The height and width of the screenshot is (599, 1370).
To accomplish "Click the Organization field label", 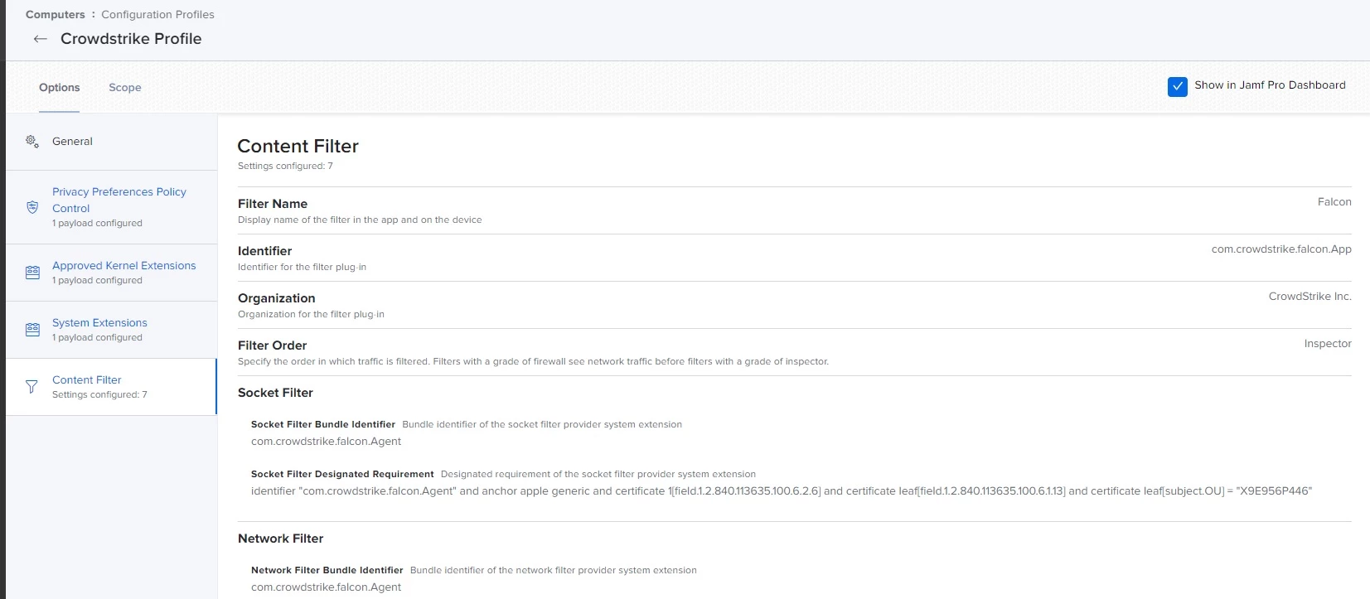I will click(276, 298).
